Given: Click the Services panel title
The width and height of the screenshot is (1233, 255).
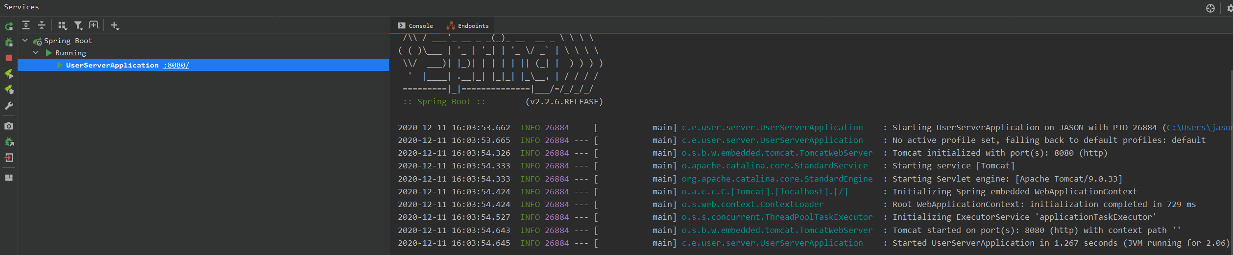Looking at the screenshot, I should [x=22, y=7].
